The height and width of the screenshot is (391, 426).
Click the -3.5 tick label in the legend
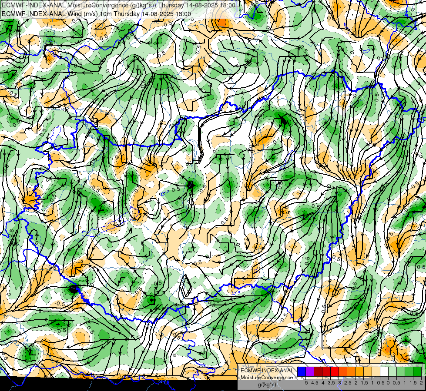coord(330,383)
